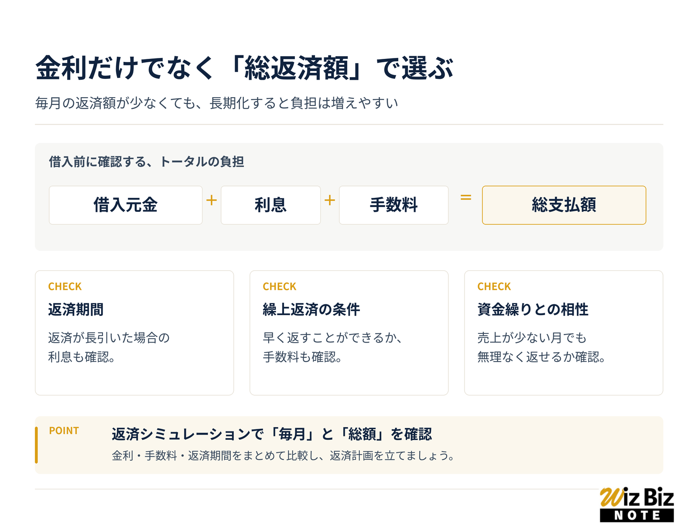Click the heading 繰上返済の条件
This screenshot has height=523, width=698.
[x=311, y=309]
